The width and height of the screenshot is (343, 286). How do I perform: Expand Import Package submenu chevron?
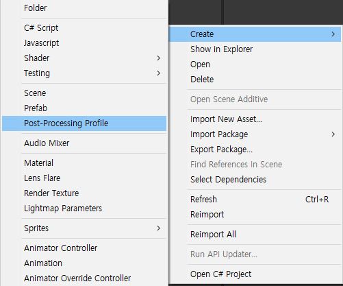point(333,134)
